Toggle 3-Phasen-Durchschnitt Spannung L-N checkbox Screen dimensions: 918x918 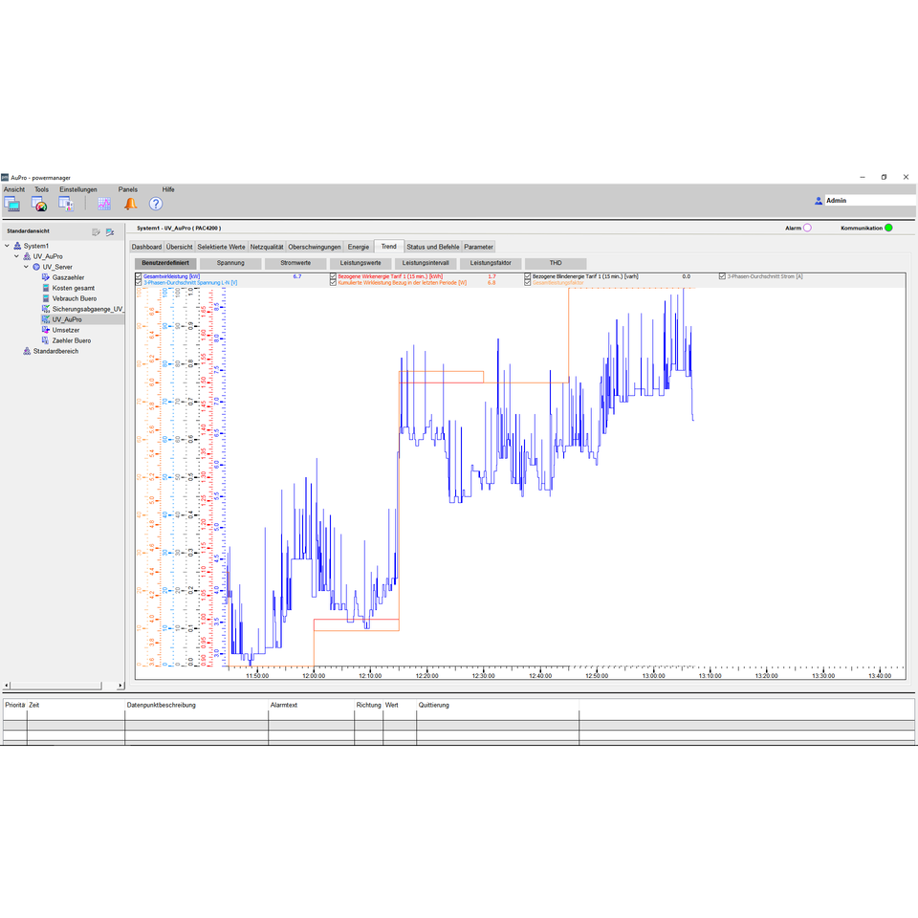pos(139,283)
